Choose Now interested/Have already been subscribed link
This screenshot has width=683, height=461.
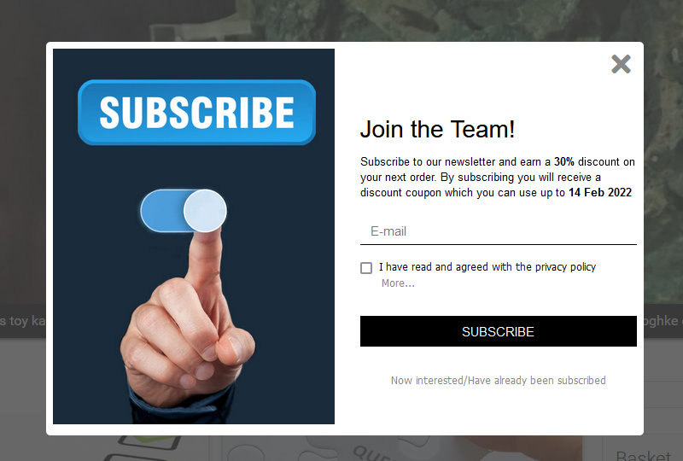tap(499, 381)
